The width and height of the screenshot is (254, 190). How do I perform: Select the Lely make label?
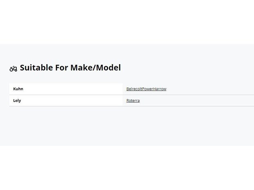[x=17, y=101]
